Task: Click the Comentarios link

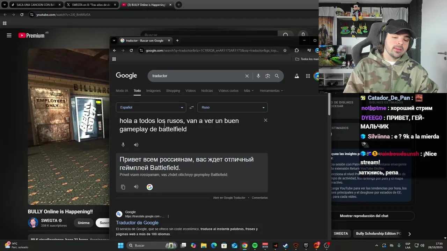Action: (x=260, y=198)
